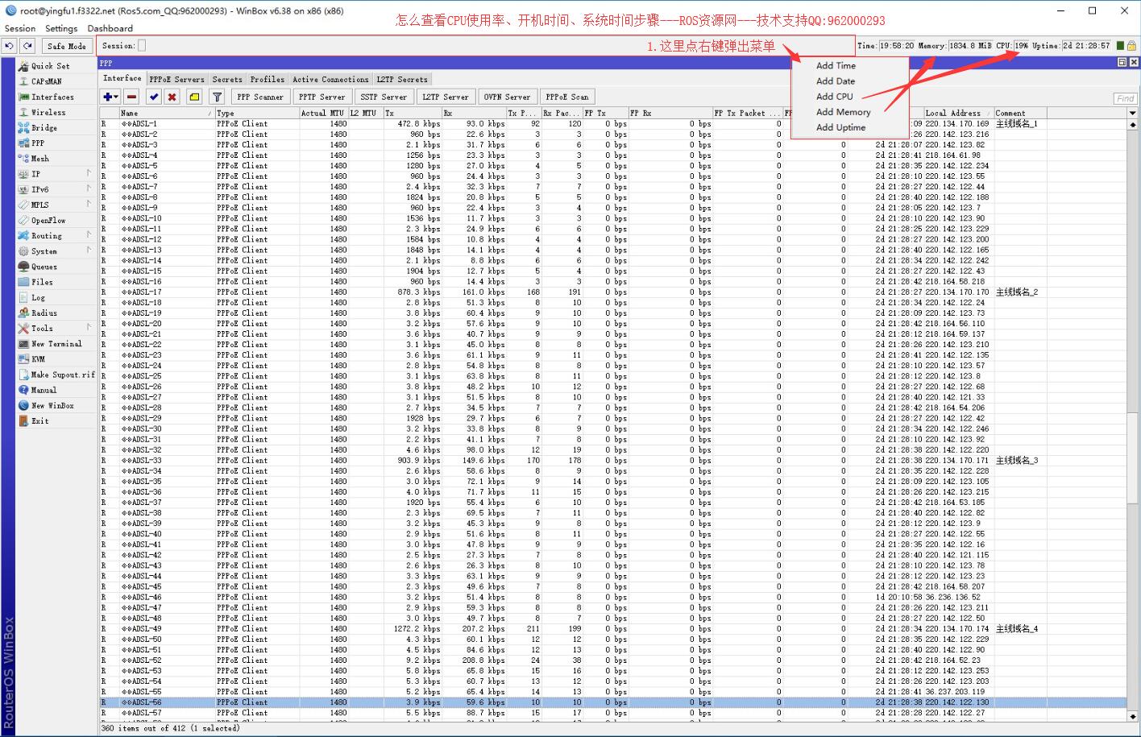Open the column chooser dropdown arrow
Screen dimensions: 1141x737
coord(1133,114)
